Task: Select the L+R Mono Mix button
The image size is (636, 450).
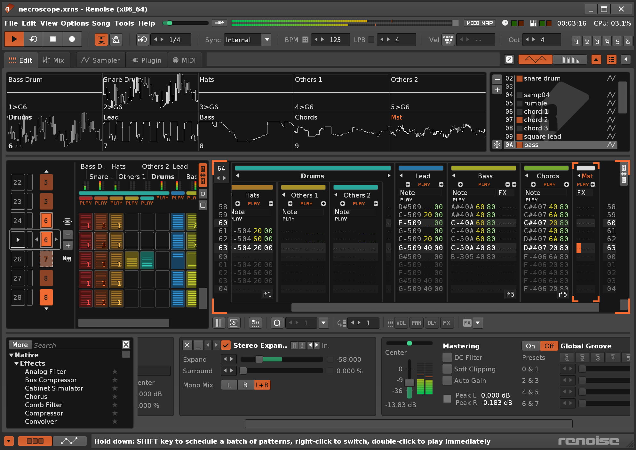Action: [262, 385]
